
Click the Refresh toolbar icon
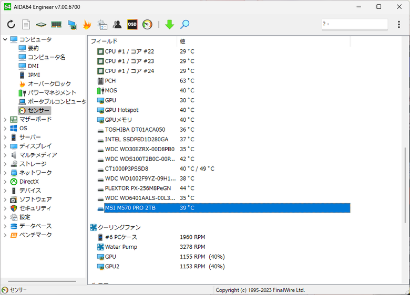[11, 25]
